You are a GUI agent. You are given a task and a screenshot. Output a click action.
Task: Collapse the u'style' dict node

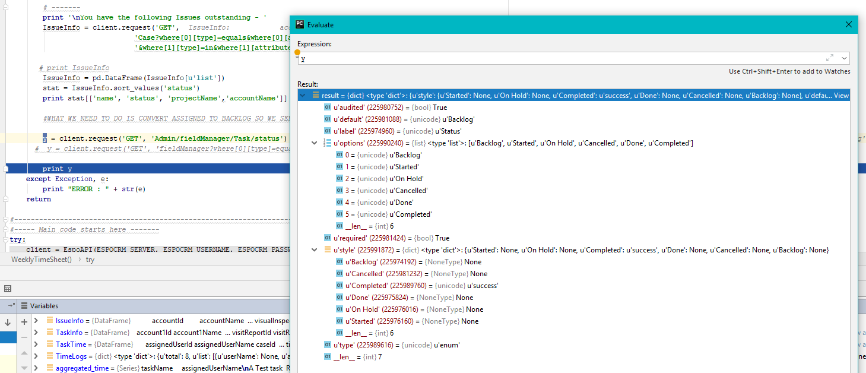click(315, 250)
